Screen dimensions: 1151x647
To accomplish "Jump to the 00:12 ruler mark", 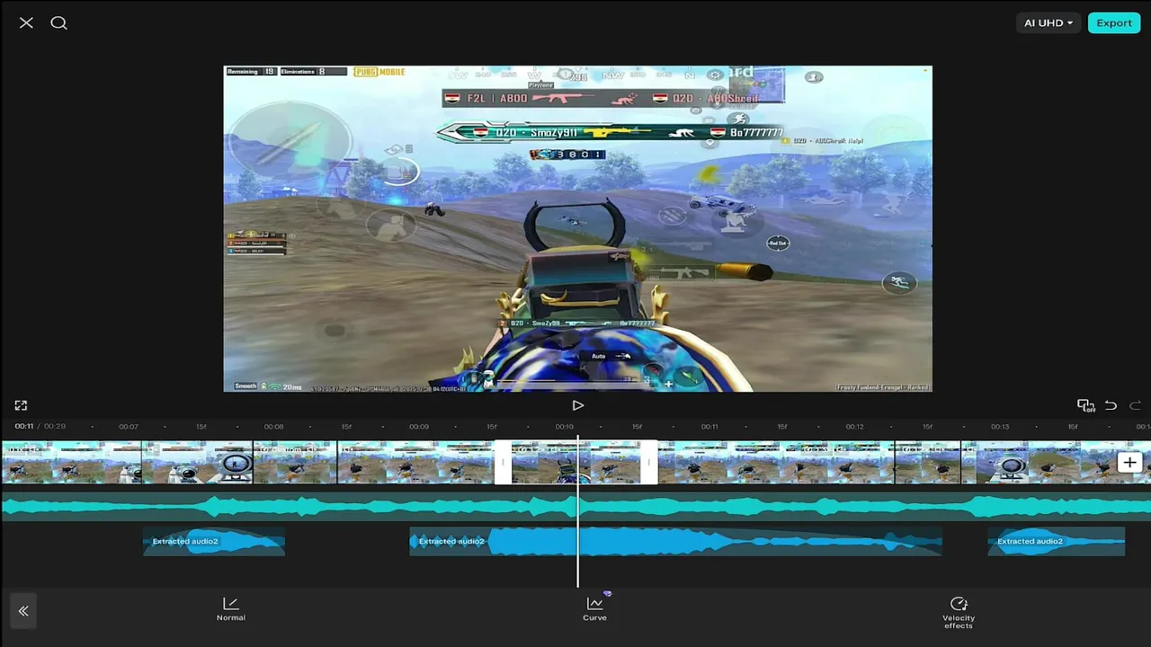I will [854, 427].
